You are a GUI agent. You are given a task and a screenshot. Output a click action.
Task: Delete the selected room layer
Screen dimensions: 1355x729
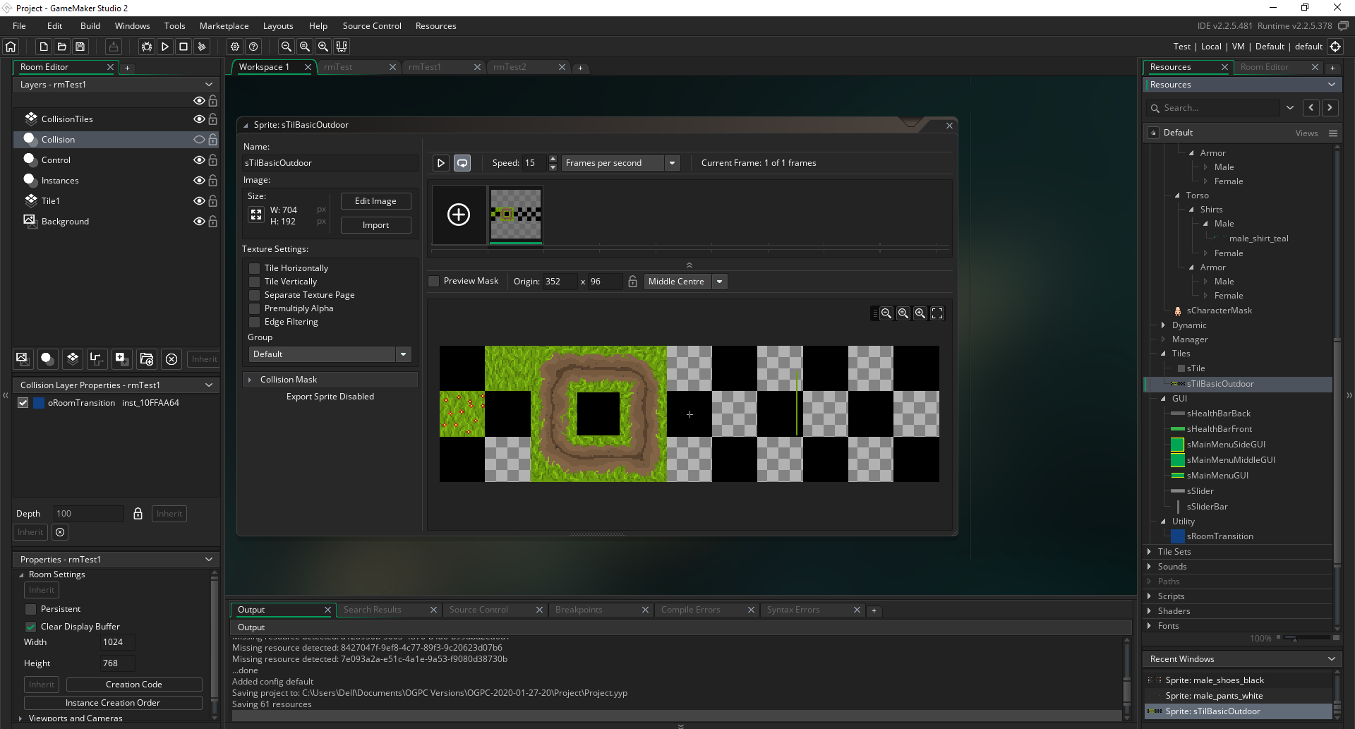pos(171,359)
